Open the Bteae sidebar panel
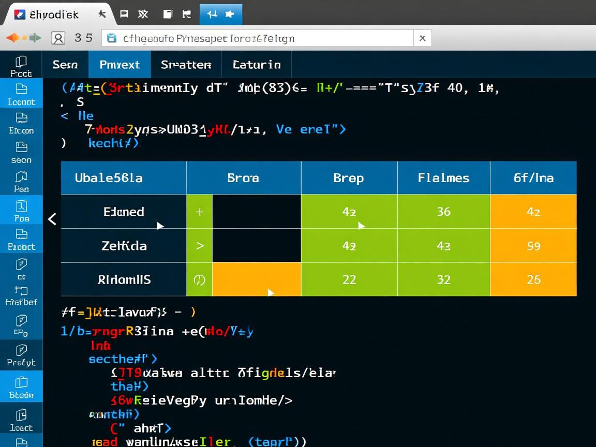Viewport: 596px width, 447px height. click(21, 388)
